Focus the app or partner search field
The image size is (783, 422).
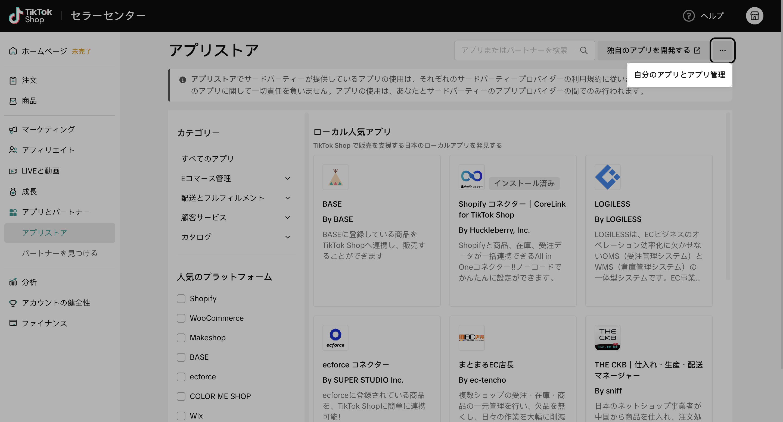pos(514,51)
